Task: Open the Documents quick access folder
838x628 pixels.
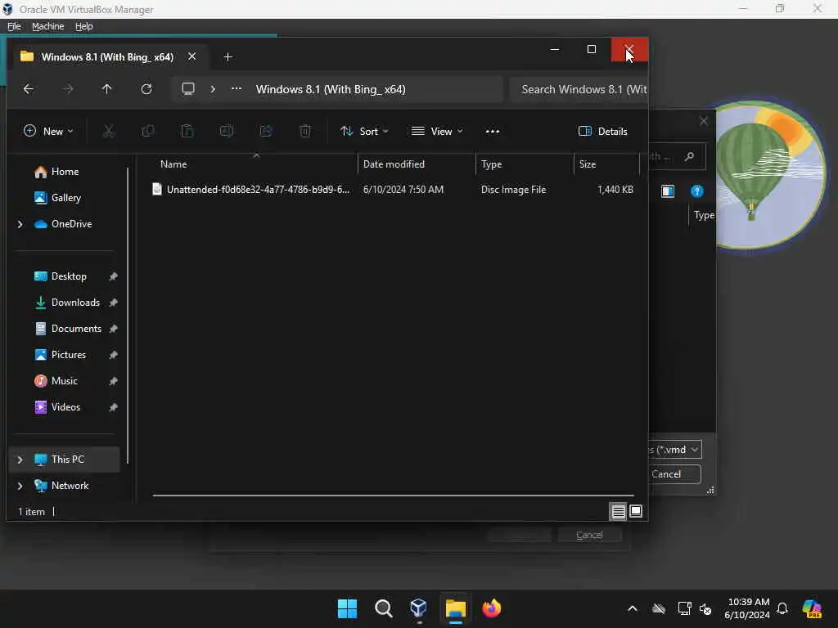Action: click(x=76, y=329)
